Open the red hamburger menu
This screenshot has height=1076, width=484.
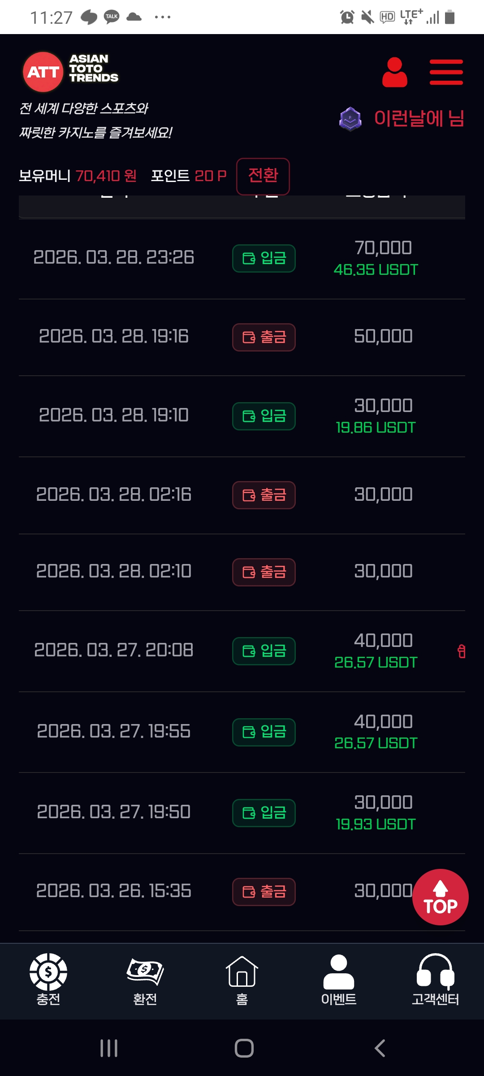tap(446, 72)
